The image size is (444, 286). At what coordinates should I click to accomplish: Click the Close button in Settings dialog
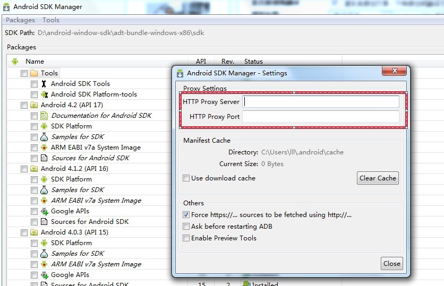(391, 263)
